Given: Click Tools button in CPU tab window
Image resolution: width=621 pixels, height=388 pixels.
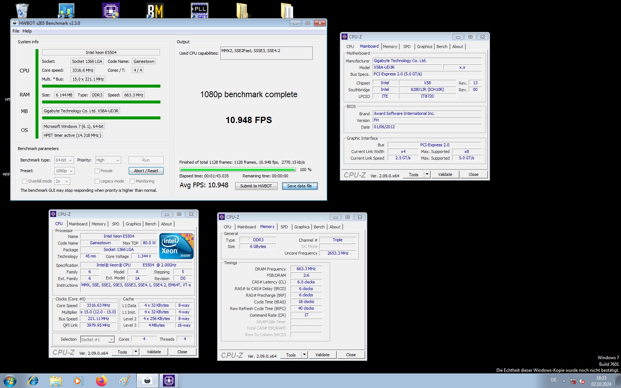Looking at the screenshot, I should coord(122,352).
